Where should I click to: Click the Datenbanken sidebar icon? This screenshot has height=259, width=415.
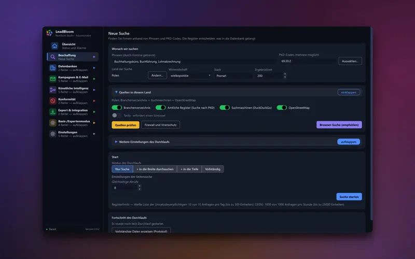pyautogui.click(x=53, y=68)
